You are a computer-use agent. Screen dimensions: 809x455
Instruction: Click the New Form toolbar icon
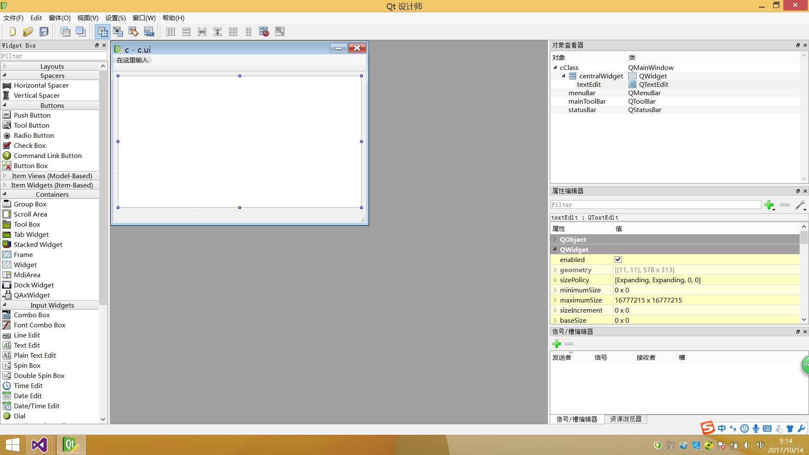[13, 32]
